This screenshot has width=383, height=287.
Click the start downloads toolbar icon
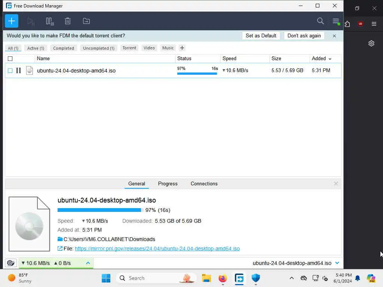click(31, 21)
